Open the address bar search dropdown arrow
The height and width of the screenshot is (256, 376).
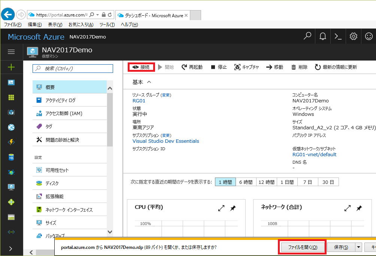pos(98,15)
